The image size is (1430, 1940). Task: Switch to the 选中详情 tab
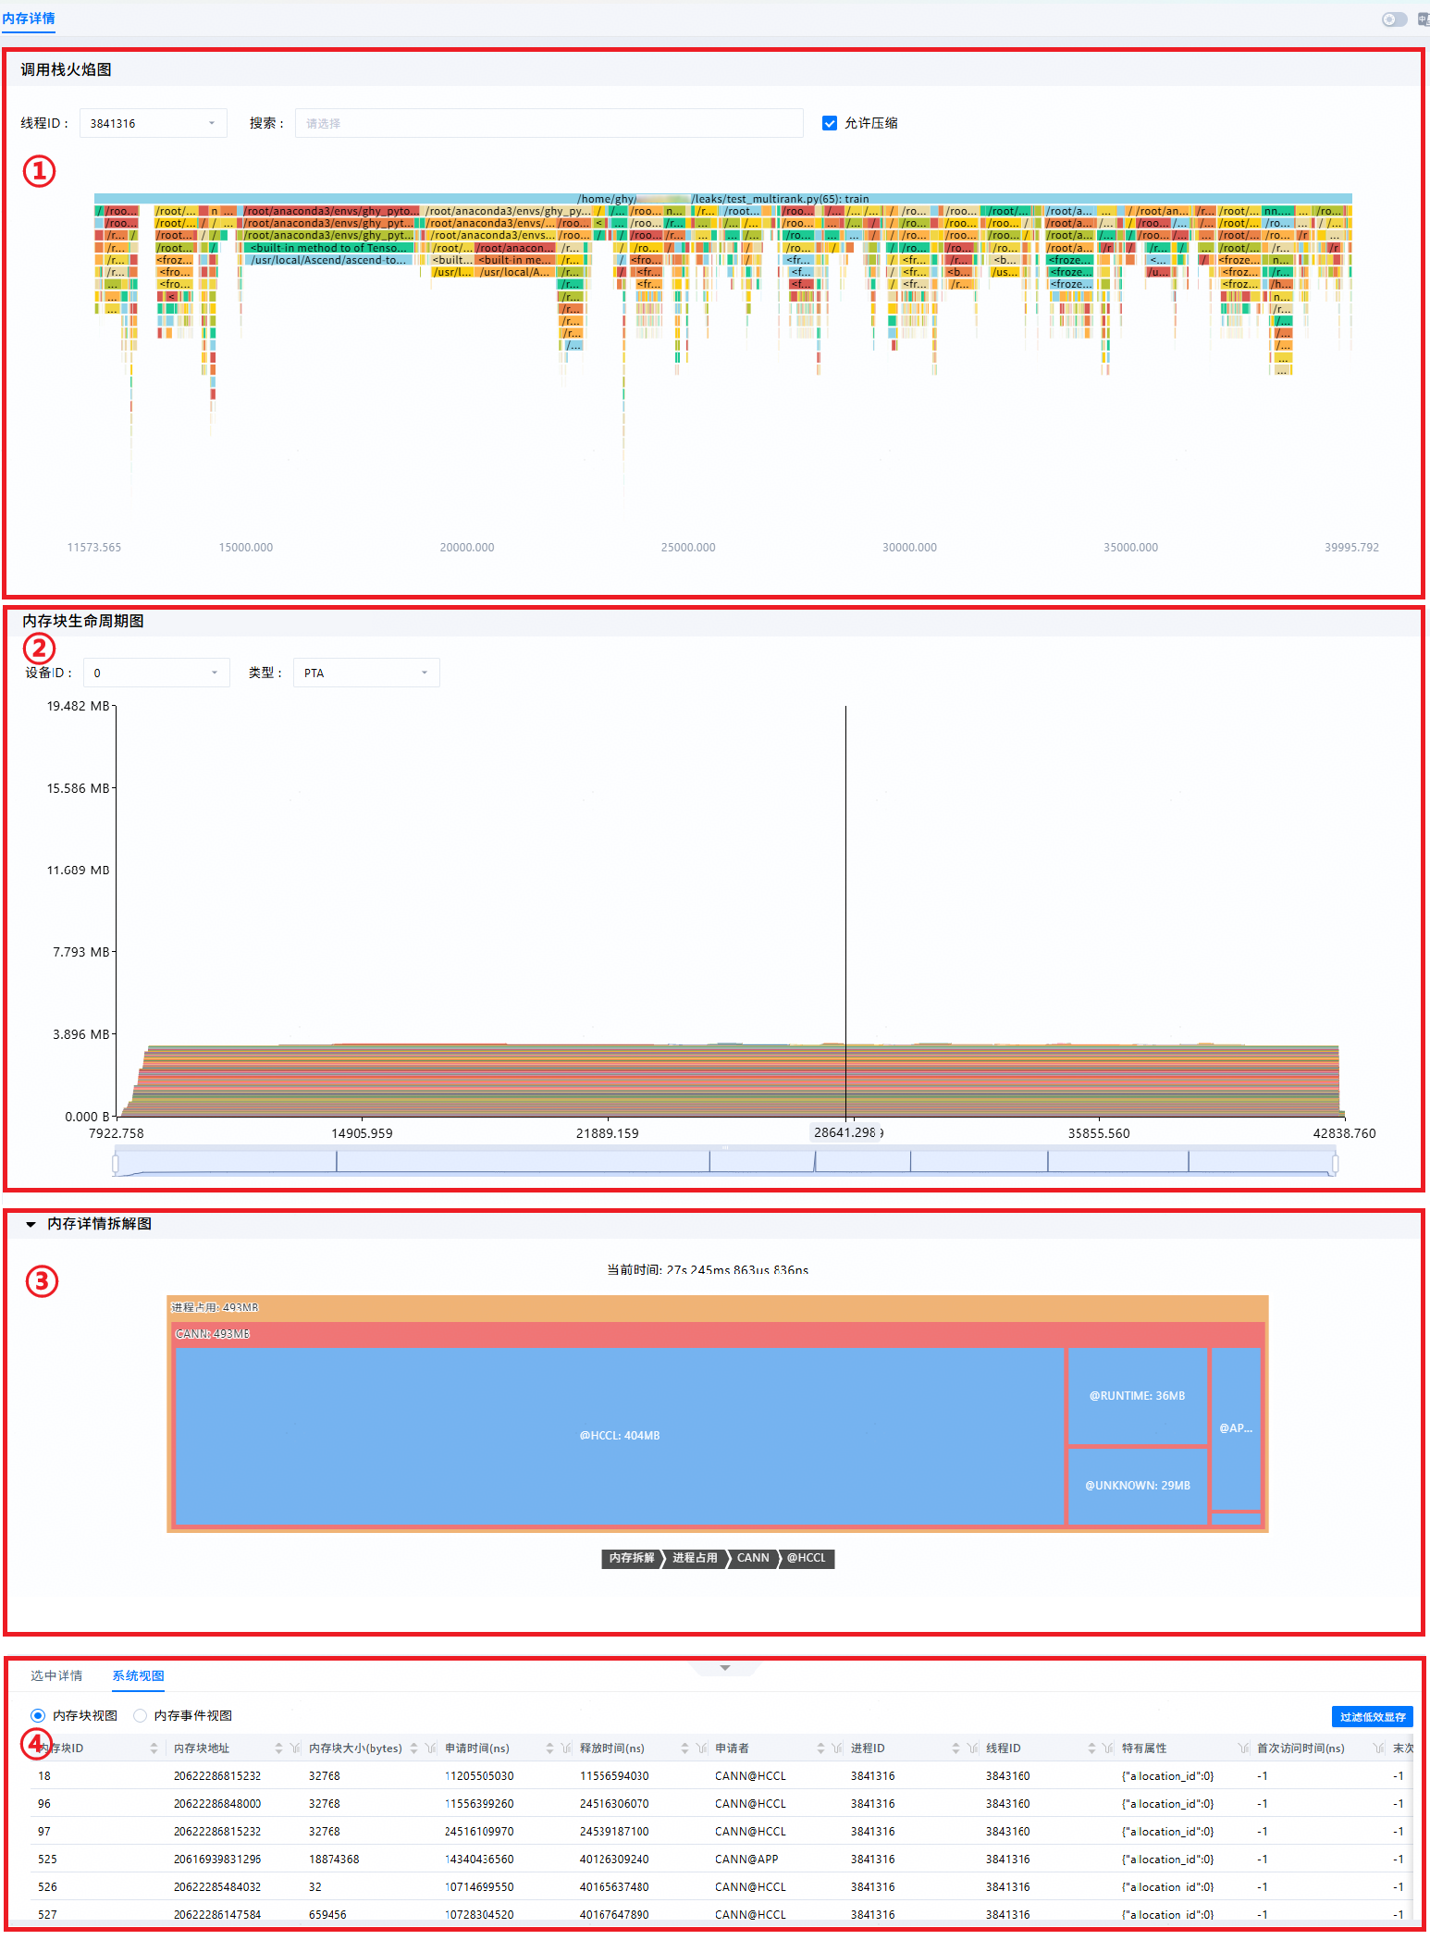(x=56, y=1675)
